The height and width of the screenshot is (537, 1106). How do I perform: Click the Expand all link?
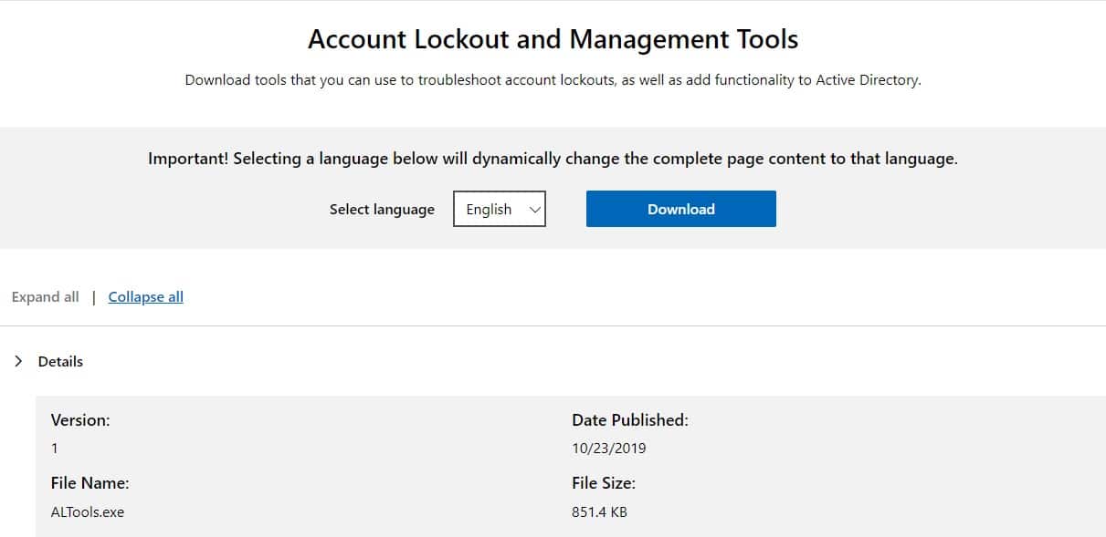[45, 296]
